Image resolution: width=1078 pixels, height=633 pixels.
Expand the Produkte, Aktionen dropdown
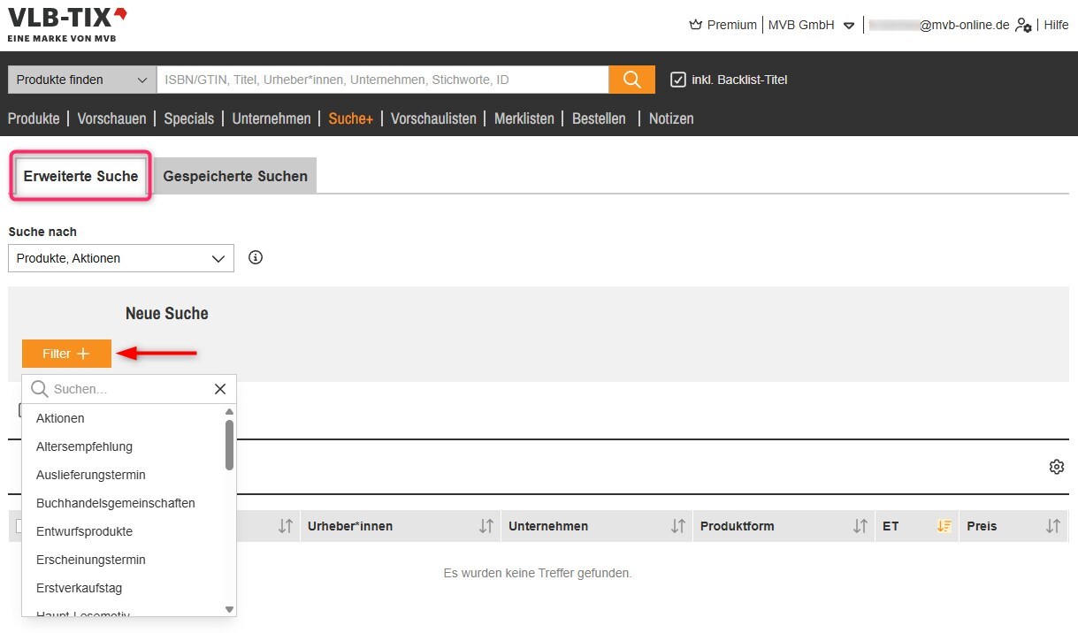(x=121, y=258)
